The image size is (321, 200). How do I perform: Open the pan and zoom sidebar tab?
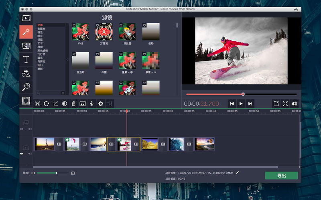tap(26, 87)
